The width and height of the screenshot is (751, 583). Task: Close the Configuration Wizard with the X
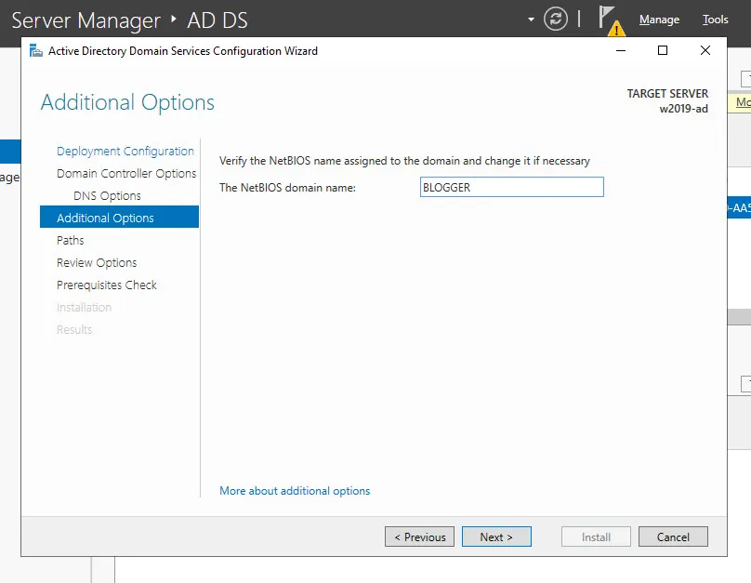click(705, 51)
